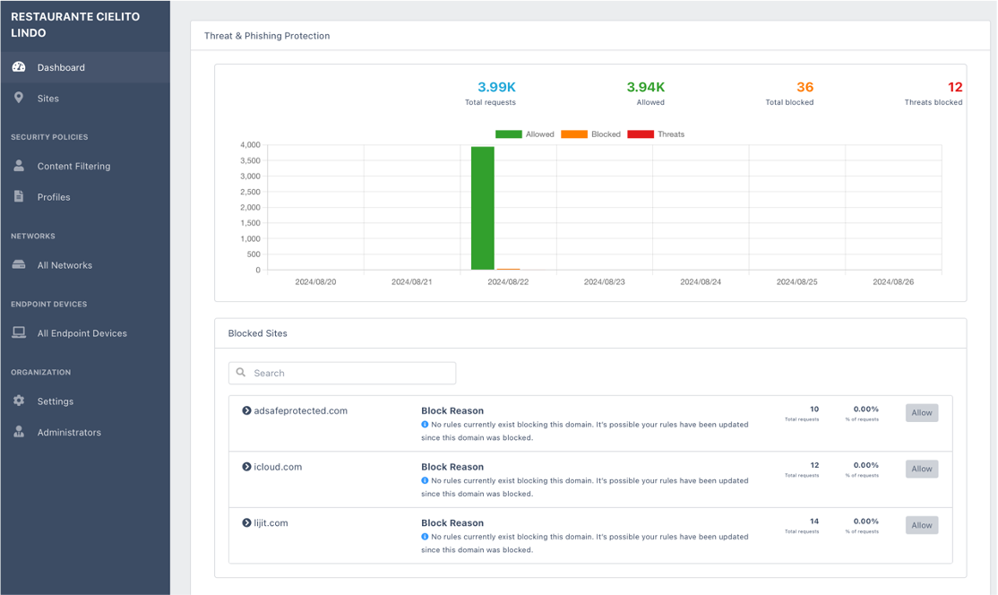998x595 pixels.
Task: Expand the adsafeprotected.com row arrow
Action: coord(246,410)
